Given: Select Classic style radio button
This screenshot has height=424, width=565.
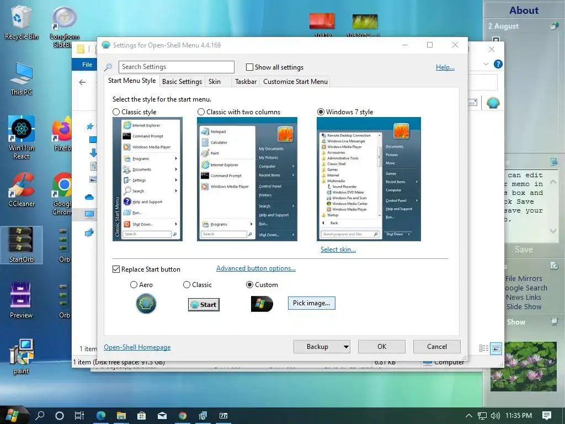Looking at the screenshot, I should [116, 112].
